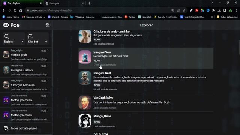The image size is (240, 135).
Task: Expand chevron on the Vestido praia row
Action: coord(48,51)
